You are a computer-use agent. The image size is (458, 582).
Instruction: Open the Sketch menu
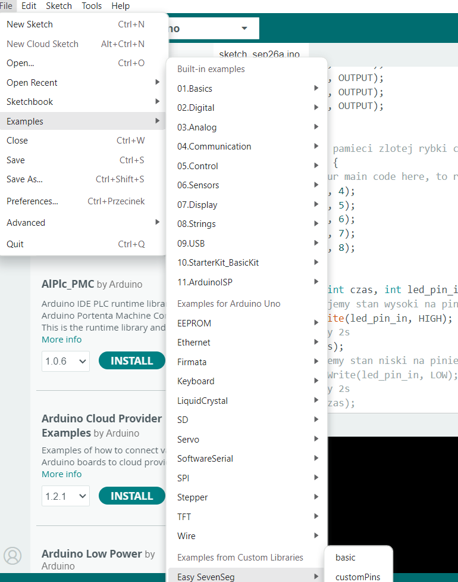pos(58,6)
